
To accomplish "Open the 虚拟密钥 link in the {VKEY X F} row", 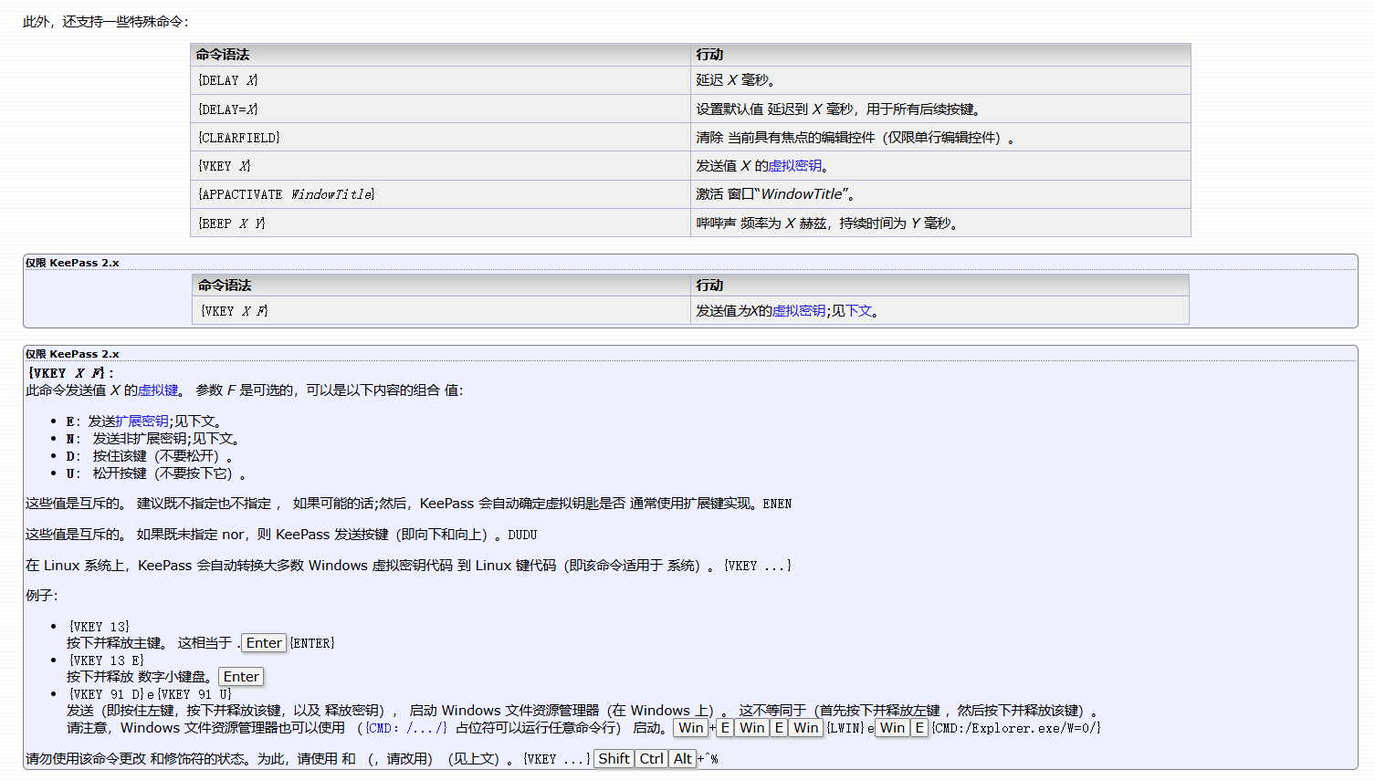I will [798, 311].
